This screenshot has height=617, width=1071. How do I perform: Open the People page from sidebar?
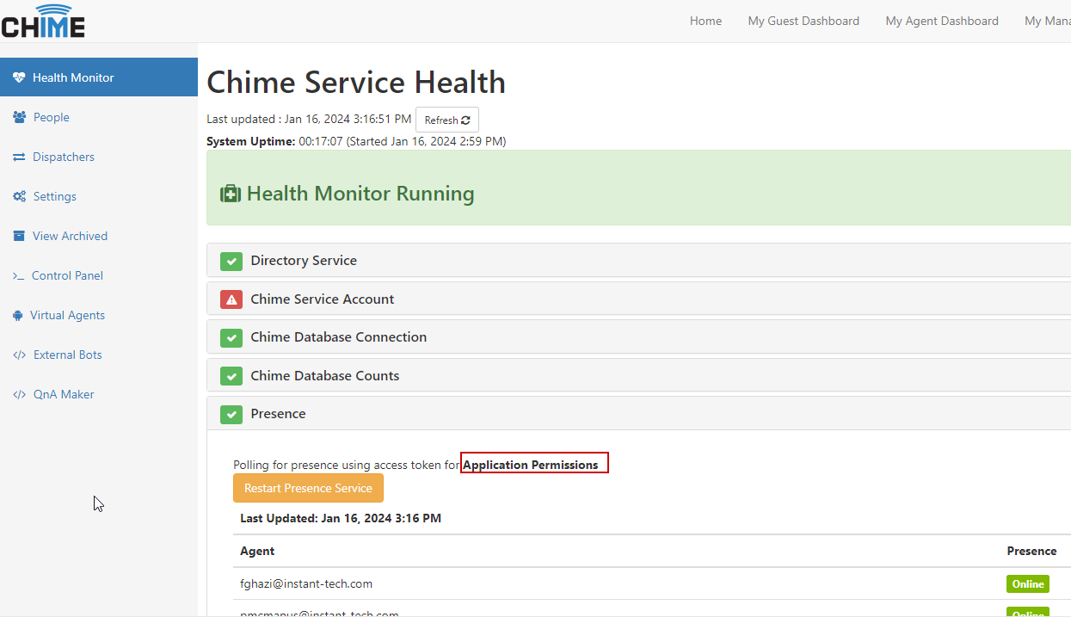(99, 117)
